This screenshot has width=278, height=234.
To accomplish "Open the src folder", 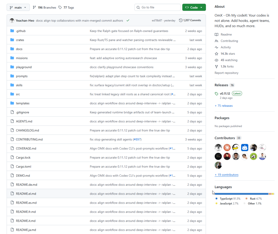I will (18, 94).
